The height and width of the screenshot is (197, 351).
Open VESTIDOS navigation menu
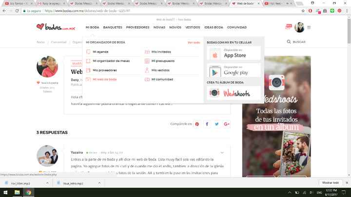(x=193, y=27)
